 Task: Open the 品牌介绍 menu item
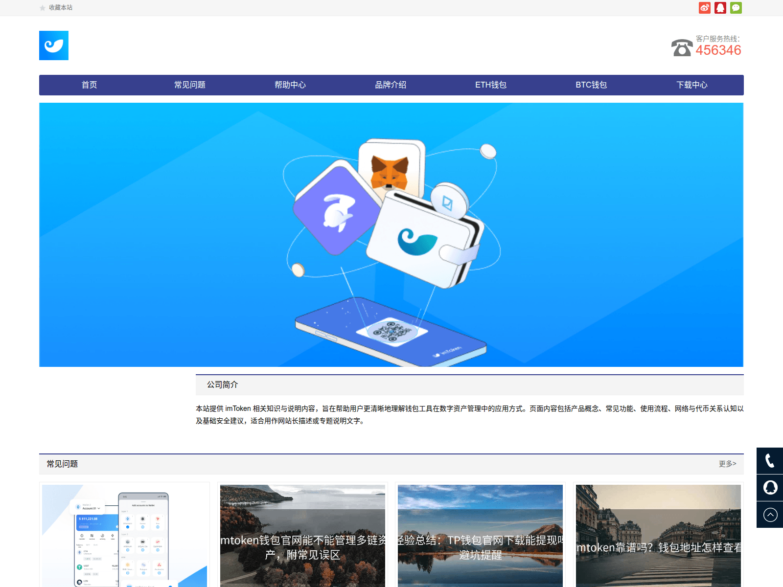click(x=391, y=85)
